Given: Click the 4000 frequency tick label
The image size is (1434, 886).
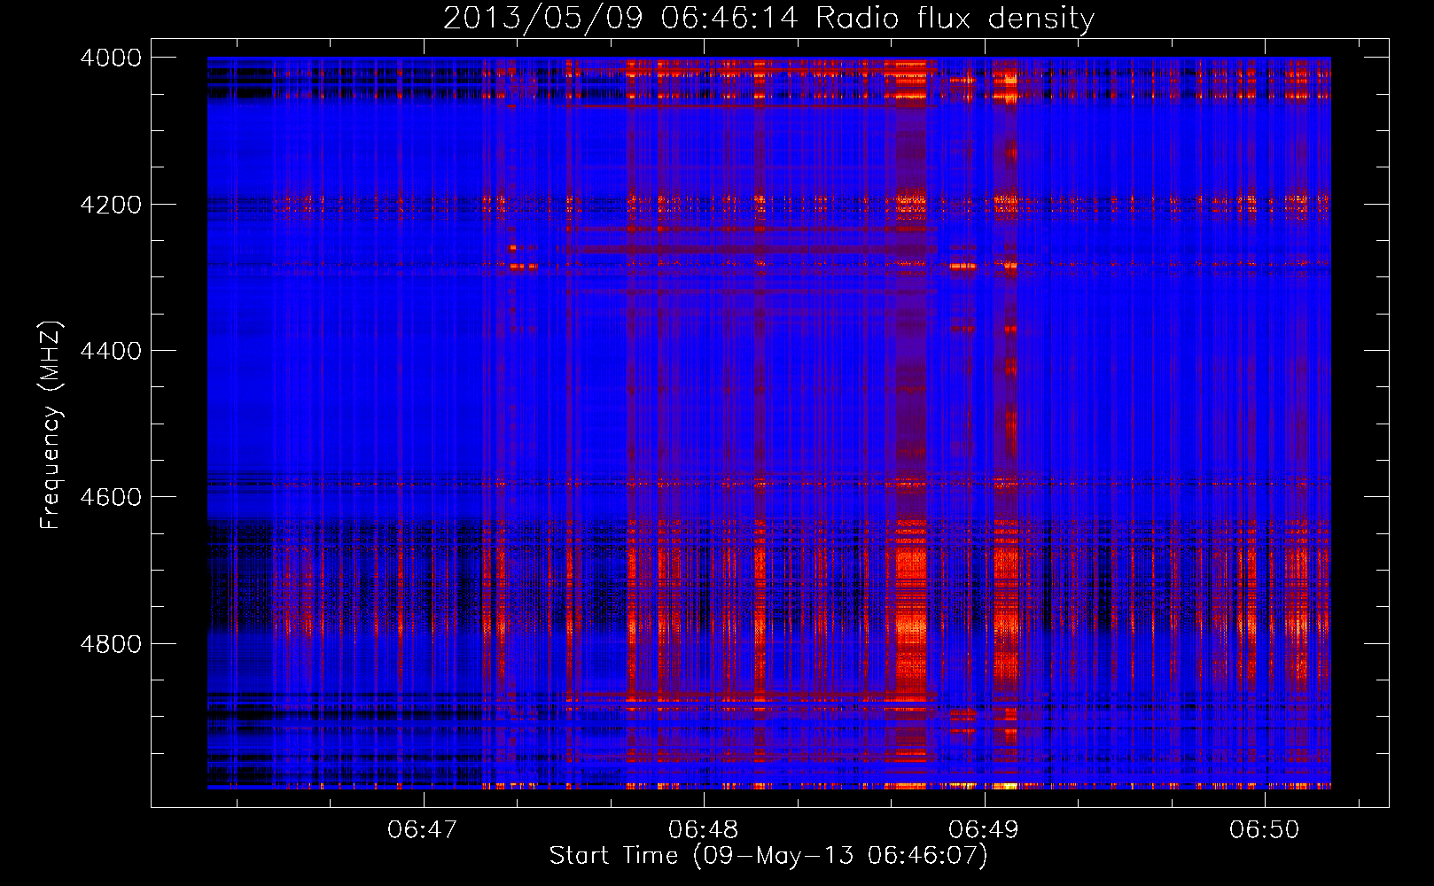Looking at the screenshot, I should coord(111,58).
